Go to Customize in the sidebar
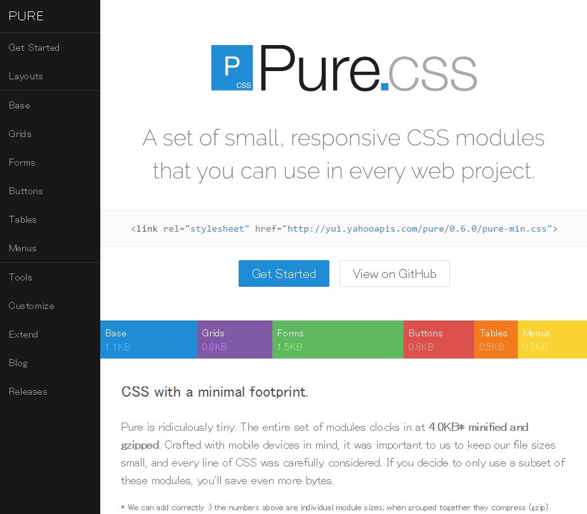 coord(49,306)
